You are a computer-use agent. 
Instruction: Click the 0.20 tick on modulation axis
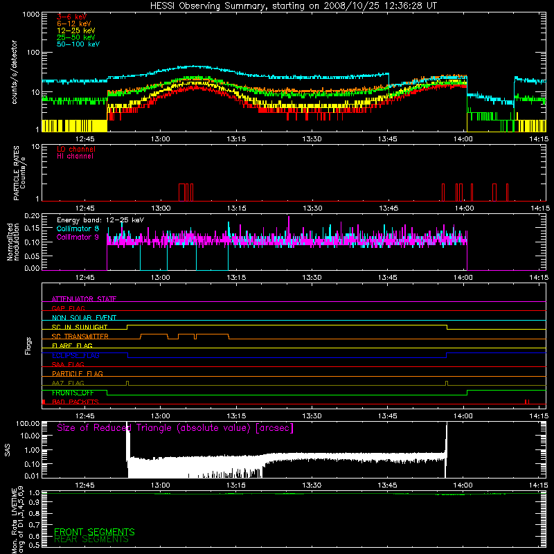(x=32, y=216)
